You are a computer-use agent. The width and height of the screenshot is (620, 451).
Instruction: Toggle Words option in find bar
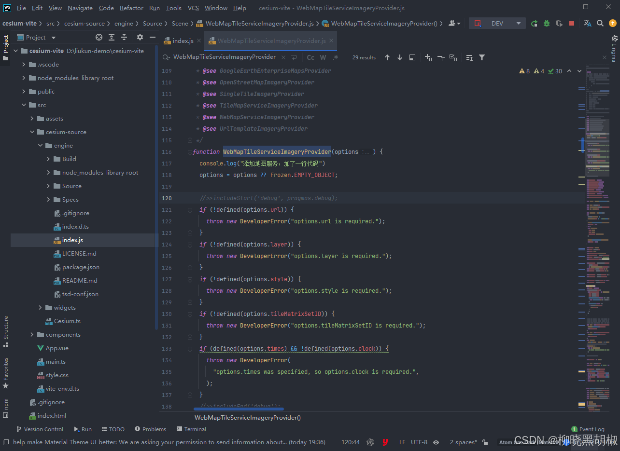(x=323, y=57)
